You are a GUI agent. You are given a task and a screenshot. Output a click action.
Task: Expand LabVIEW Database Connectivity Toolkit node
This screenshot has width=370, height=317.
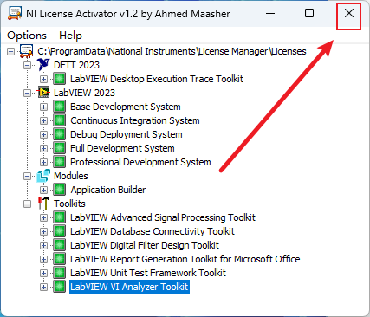tap(43, 231)
